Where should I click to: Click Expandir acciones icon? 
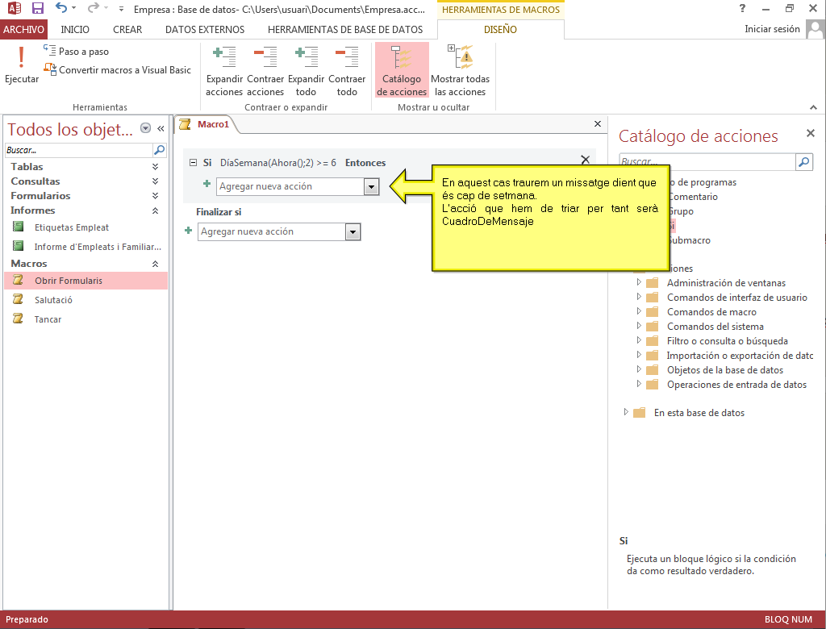224,71
